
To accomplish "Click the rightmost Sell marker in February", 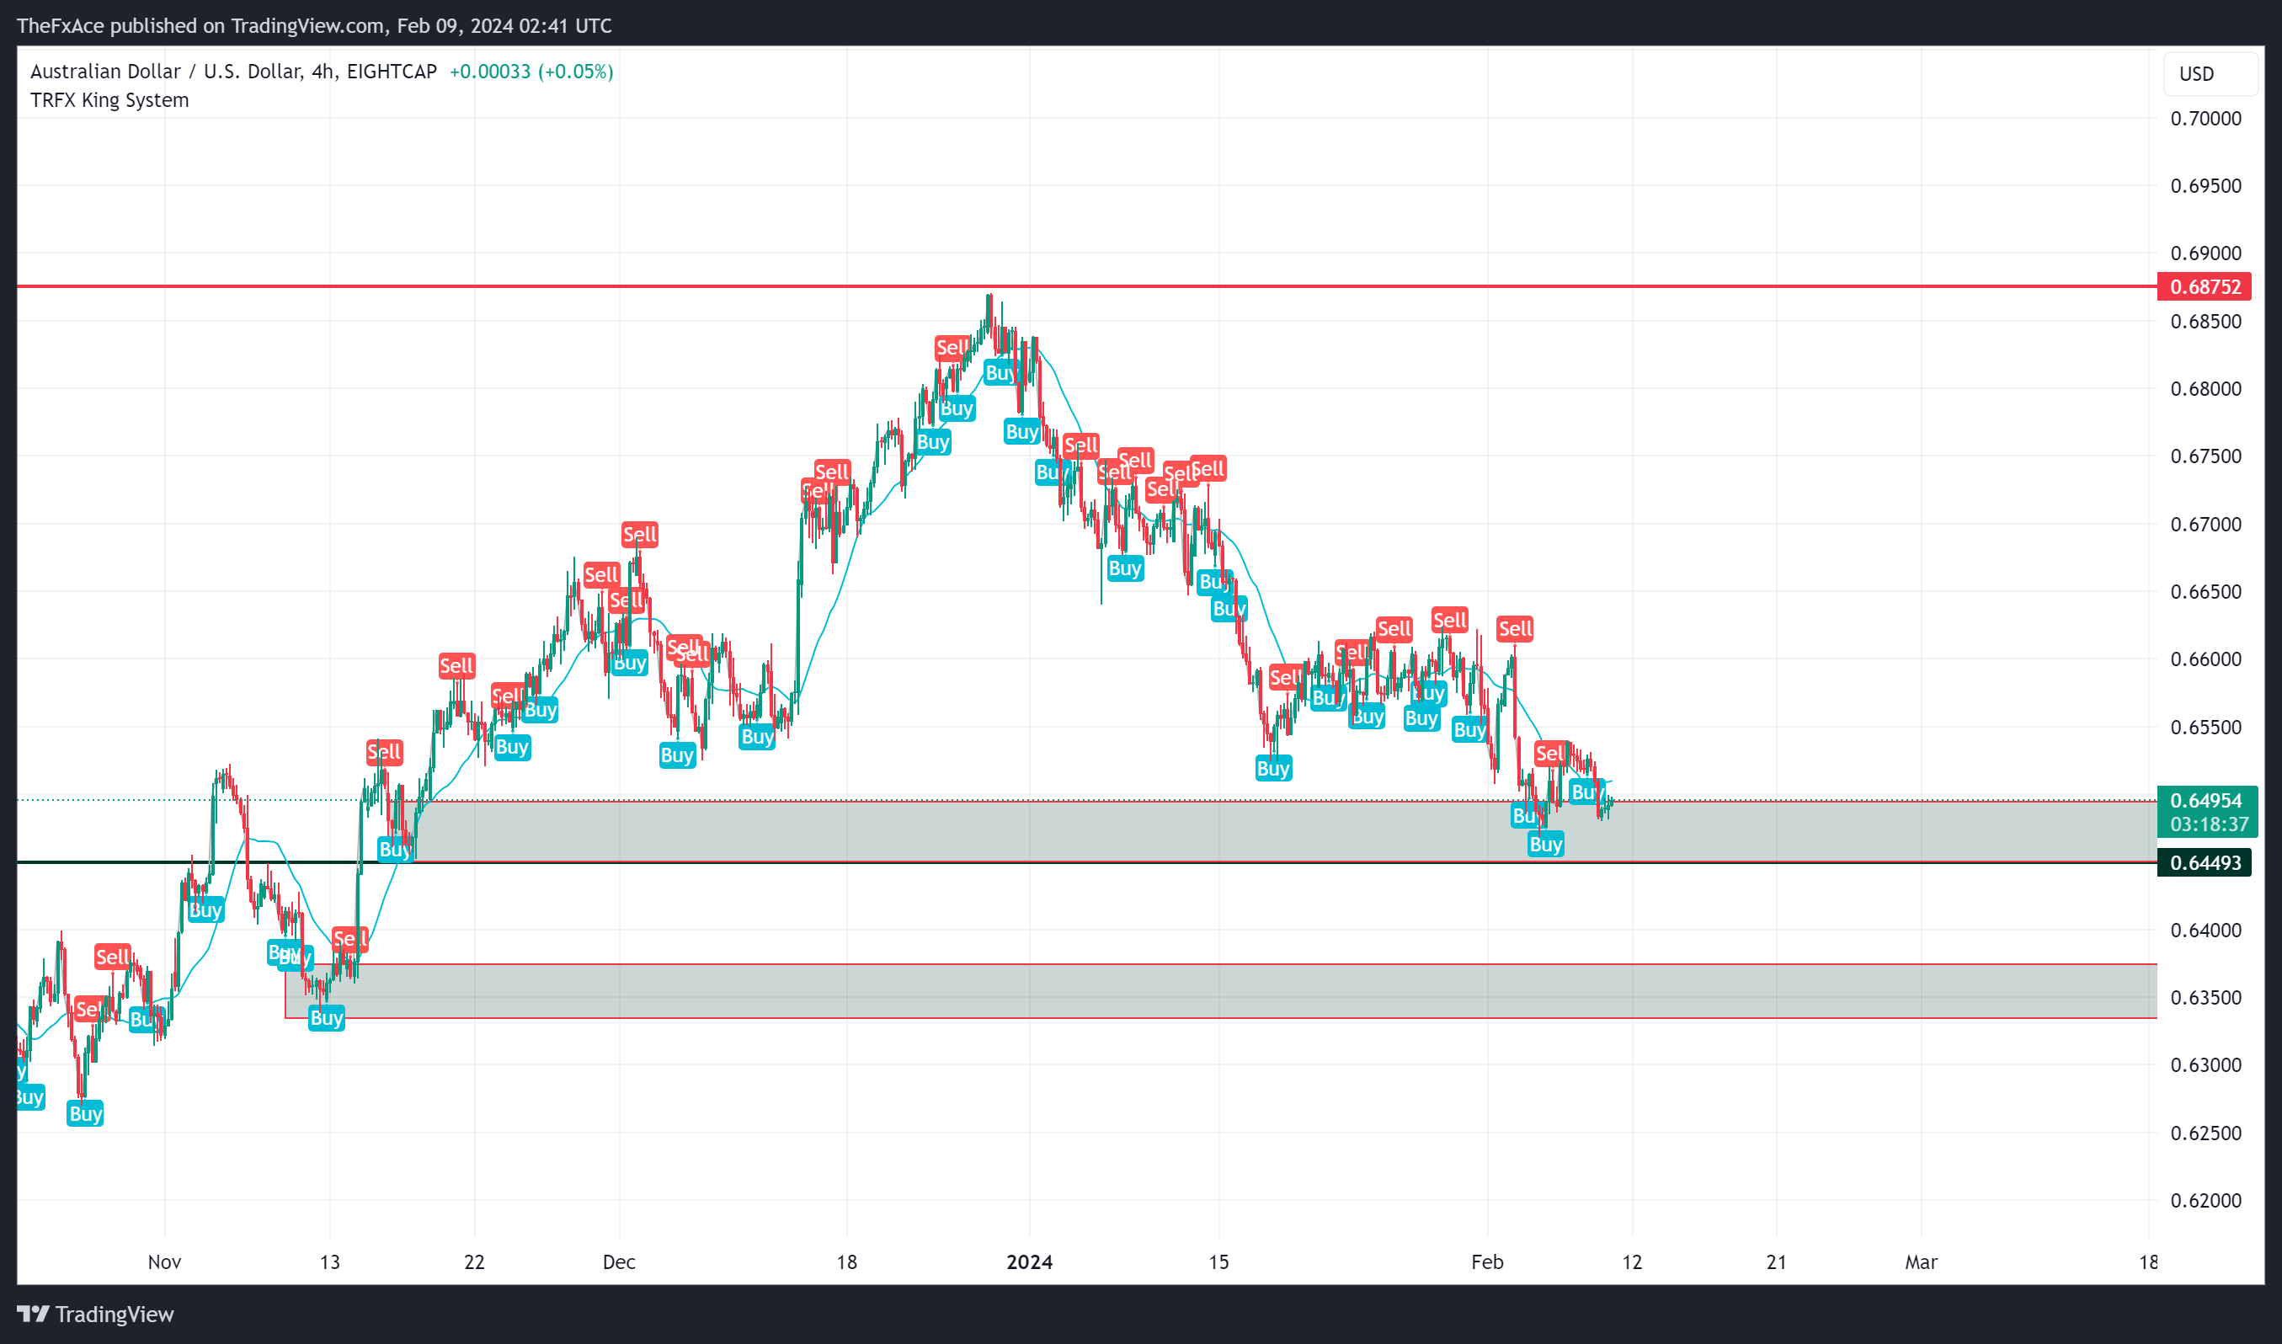I will (x=1551, y=754).
